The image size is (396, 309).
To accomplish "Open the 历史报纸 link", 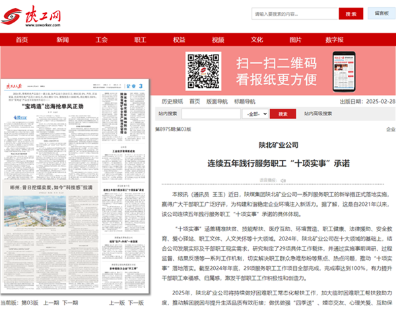I will 172,102.
